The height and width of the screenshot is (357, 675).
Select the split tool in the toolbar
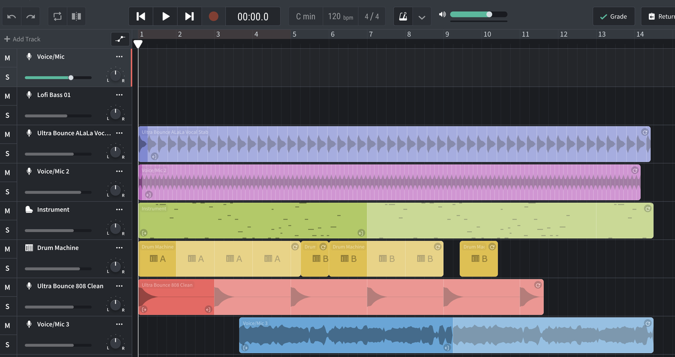(76, 16)
